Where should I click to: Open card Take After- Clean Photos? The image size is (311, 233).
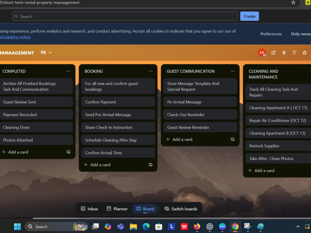[x=278, y=158]
